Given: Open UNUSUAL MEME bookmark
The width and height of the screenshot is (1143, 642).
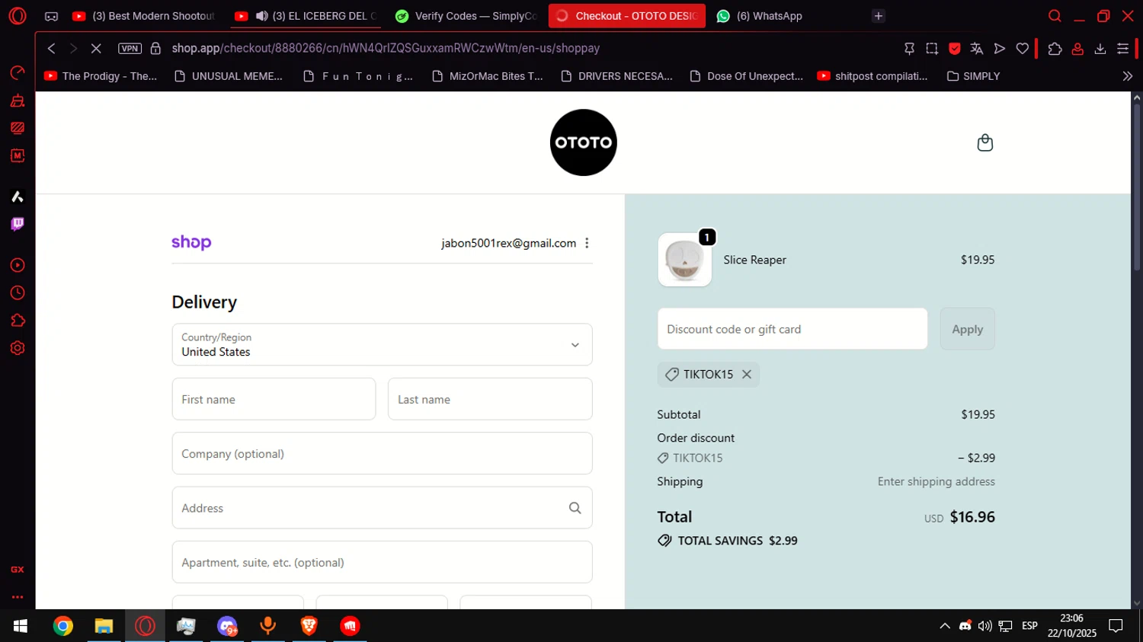Looking at the screenshot, I should point(229,76).
